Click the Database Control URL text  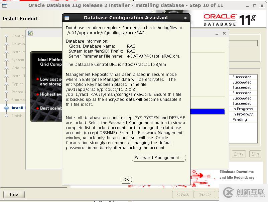pos(116,65)
